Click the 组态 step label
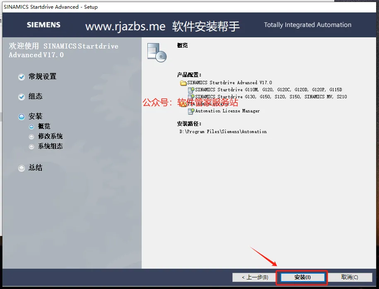Screen dimensions: 379x289 click(35, 96)
